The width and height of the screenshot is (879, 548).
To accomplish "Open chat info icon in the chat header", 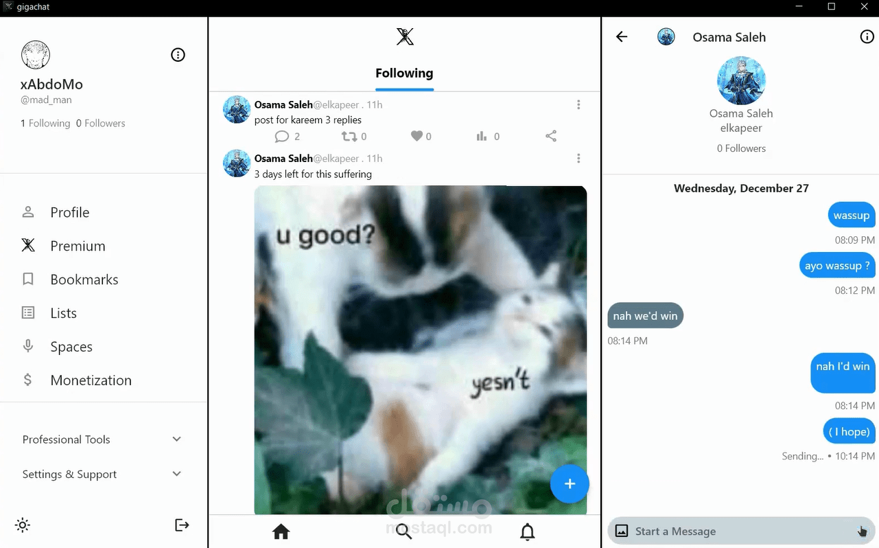I will (x=867, y=37).
